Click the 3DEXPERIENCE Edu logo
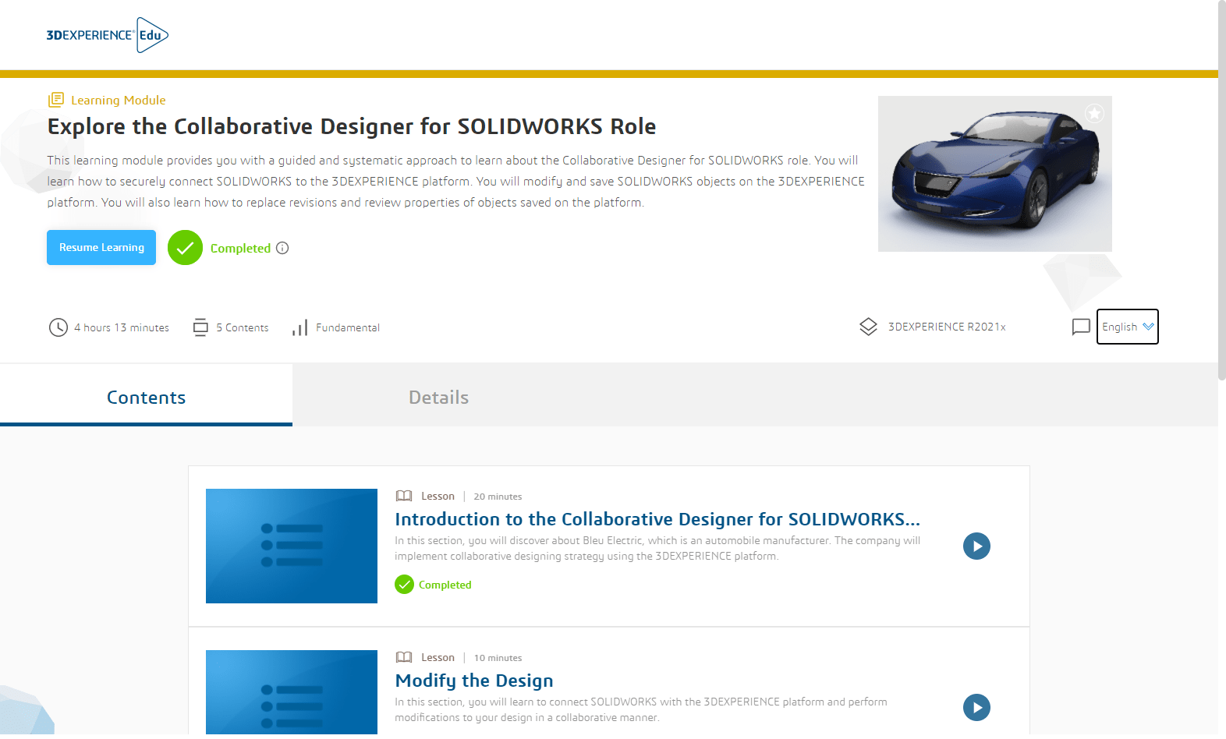 (x=107, y=35)
